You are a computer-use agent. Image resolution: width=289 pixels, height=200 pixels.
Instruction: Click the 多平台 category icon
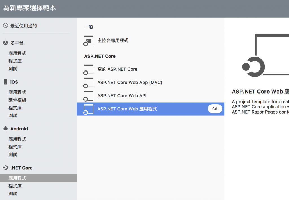point(6,43)
